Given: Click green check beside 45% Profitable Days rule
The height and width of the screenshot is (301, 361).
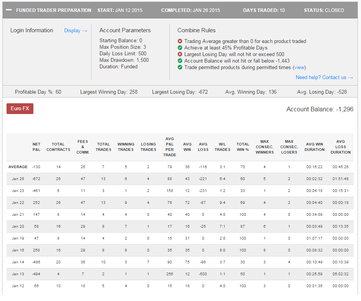Looking at the screenshot, I should click(x=180, y=48).
